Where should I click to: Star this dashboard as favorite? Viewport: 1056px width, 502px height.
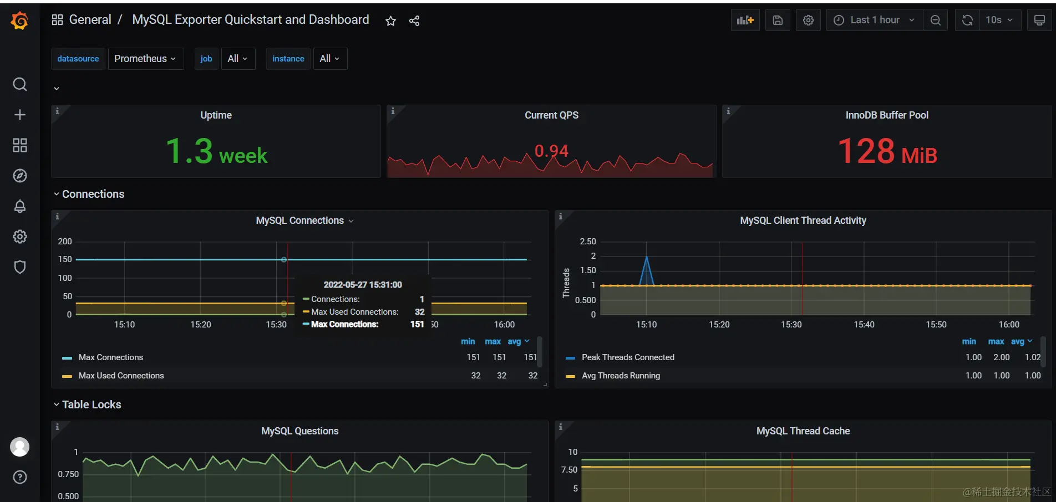click(391, 21)
